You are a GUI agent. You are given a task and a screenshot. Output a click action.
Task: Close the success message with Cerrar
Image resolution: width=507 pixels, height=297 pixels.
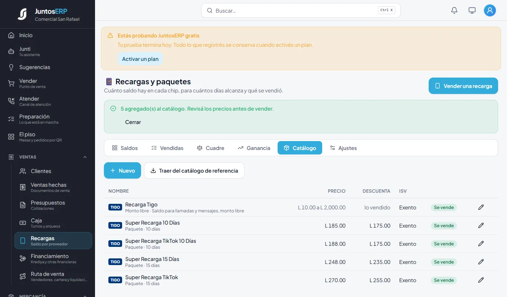click(133, 122)
